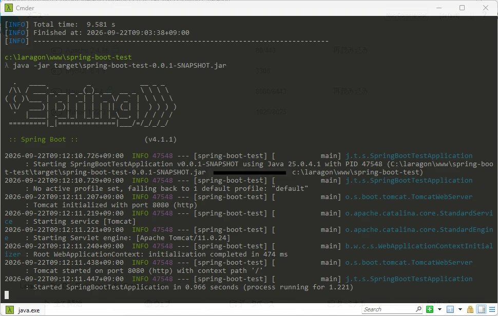Create new console with green plus icon

coord(430,309)
